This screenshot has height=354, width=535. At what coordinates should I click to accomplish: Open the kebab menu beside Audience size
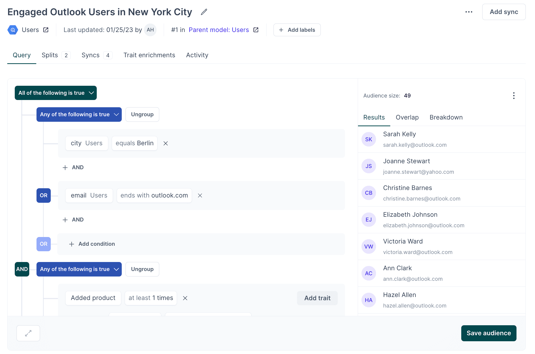(x=514, y=95)
